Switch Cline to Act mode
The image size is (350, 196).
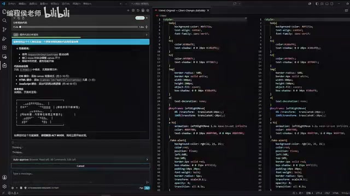click(147, 188)
